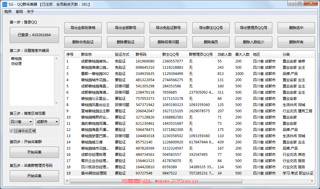Click 删除满员 button

click(x=211, y=42)
